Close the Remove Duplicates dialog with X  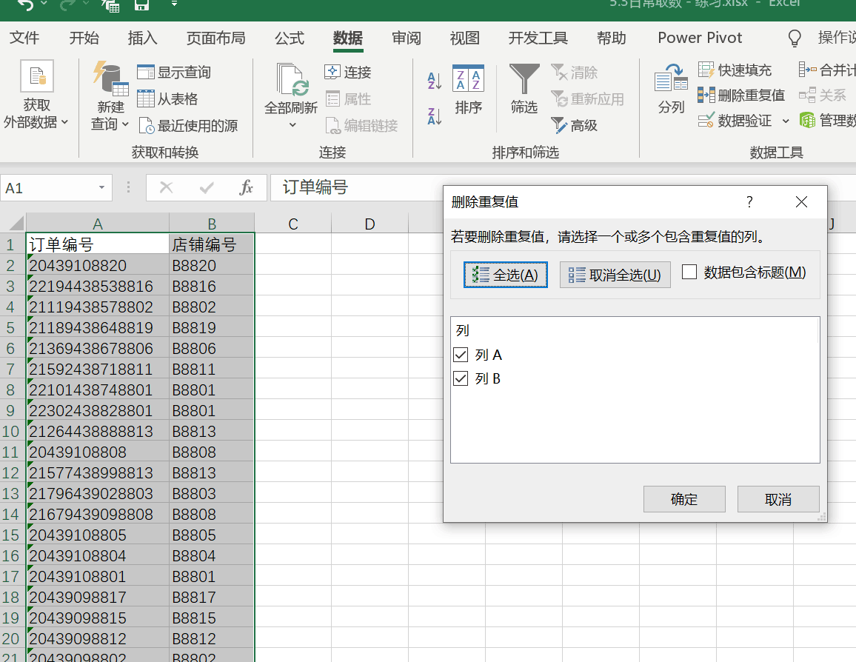801,202
